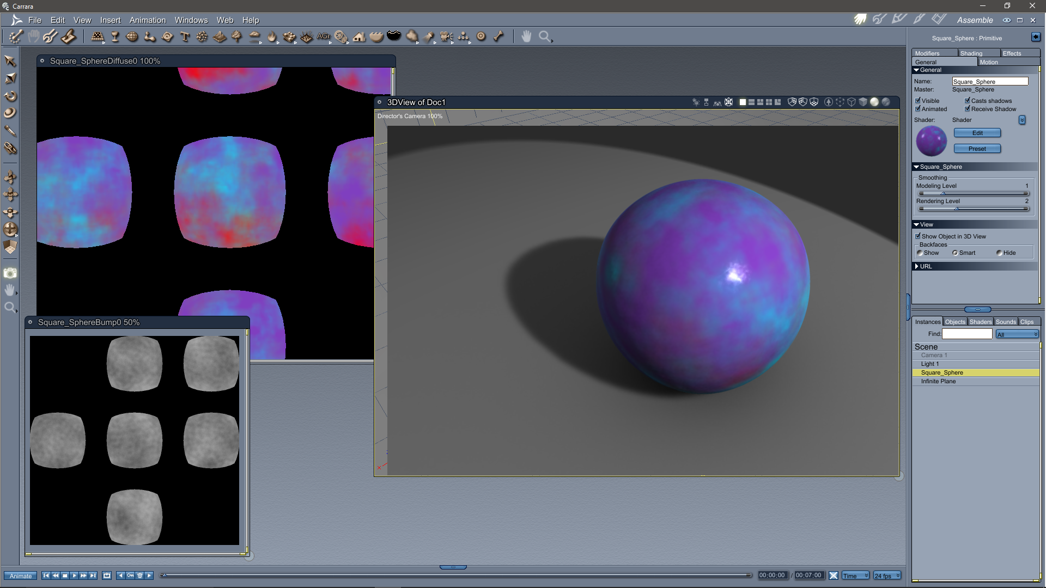This screenshot has height=588, width=1046.
Task: Open the Animation menu
Action: coord(147,20)
